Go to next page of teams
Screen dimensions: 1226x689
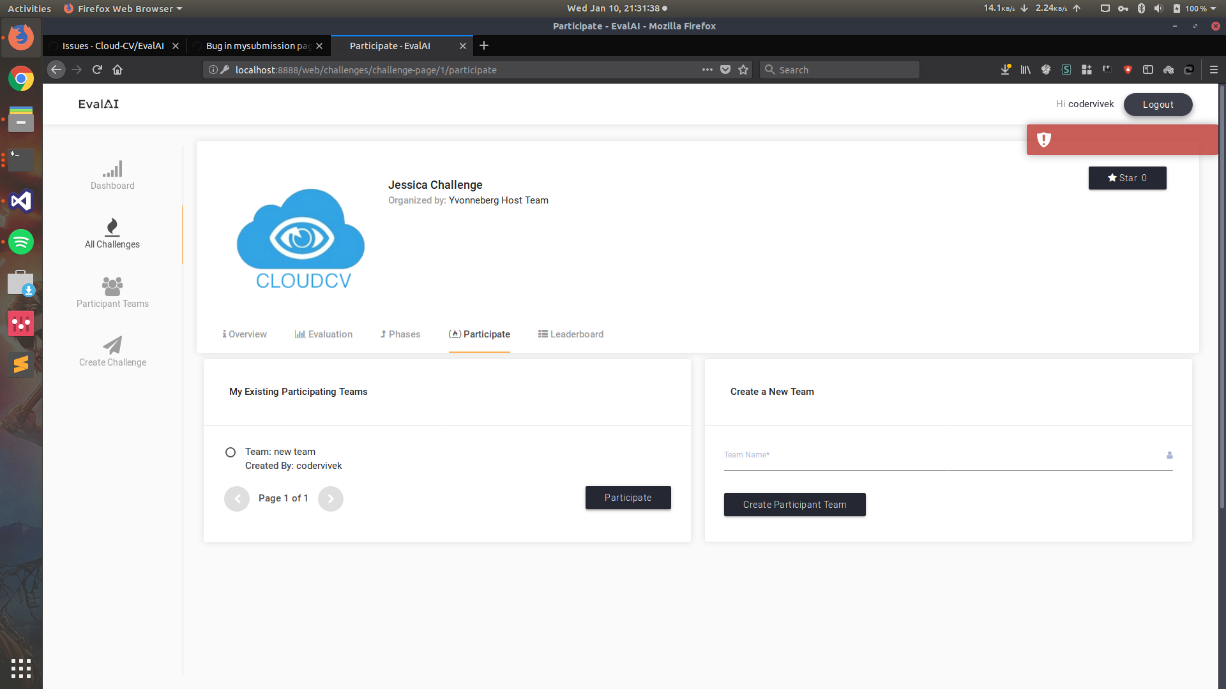pos(331,499)
